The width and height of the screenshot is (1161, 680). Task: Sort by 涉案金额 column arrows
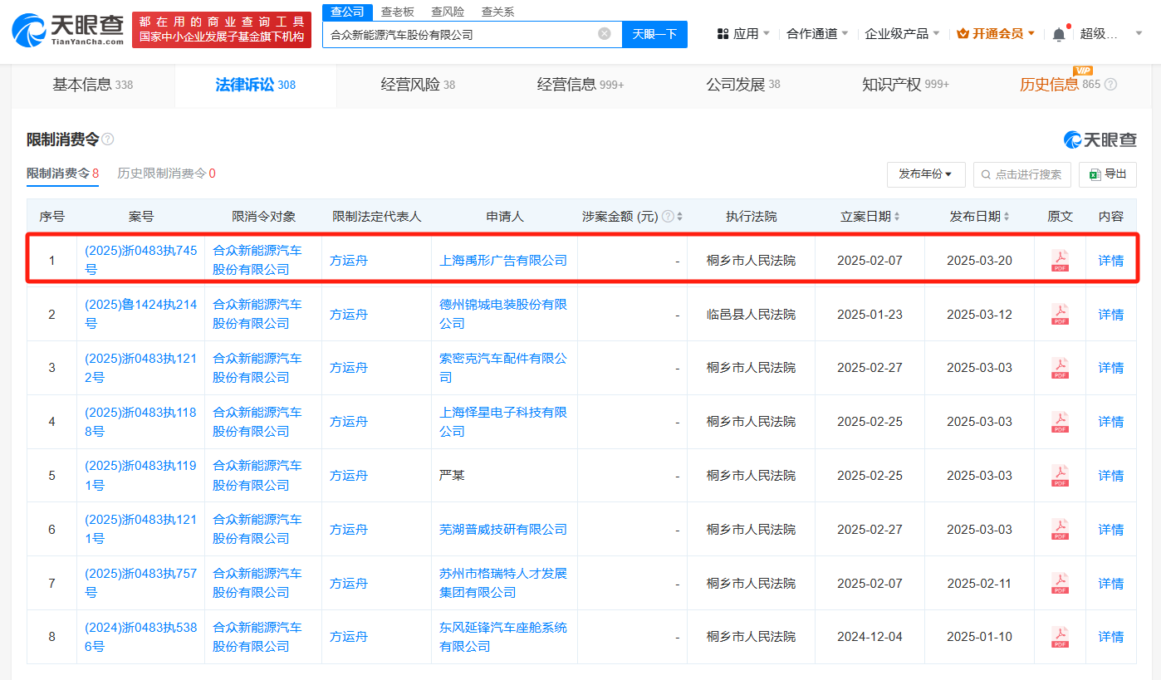coord(680,217)
